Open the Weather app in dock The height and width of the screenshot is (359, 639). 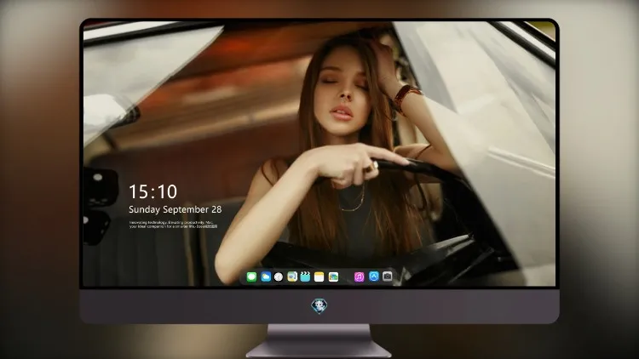[x=266, y=276]
